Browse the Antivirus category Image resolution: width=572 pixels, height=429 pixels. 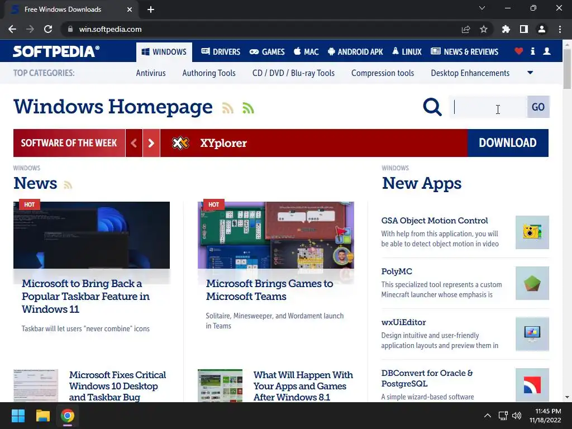tap(151, 73)
